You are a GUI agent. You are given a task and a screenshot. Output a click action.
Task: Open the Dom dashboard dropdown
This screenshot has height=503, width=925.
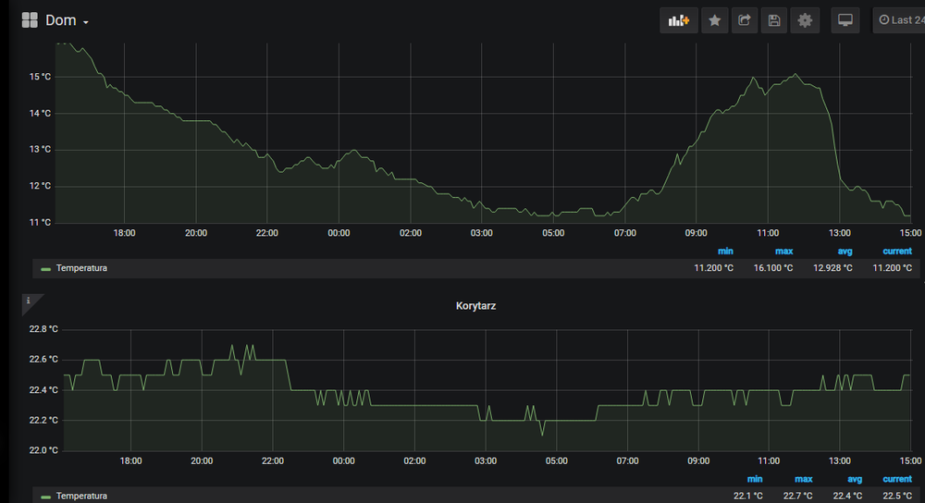tap(67, 20)
